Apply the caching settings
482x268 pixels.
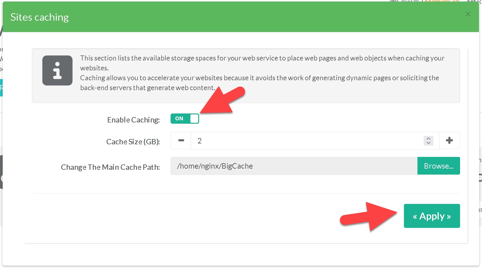point(432,216)
